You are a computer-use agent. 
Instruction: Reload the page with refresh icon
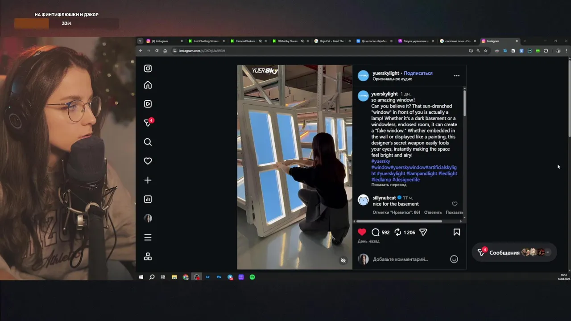[x=157, y=51]
